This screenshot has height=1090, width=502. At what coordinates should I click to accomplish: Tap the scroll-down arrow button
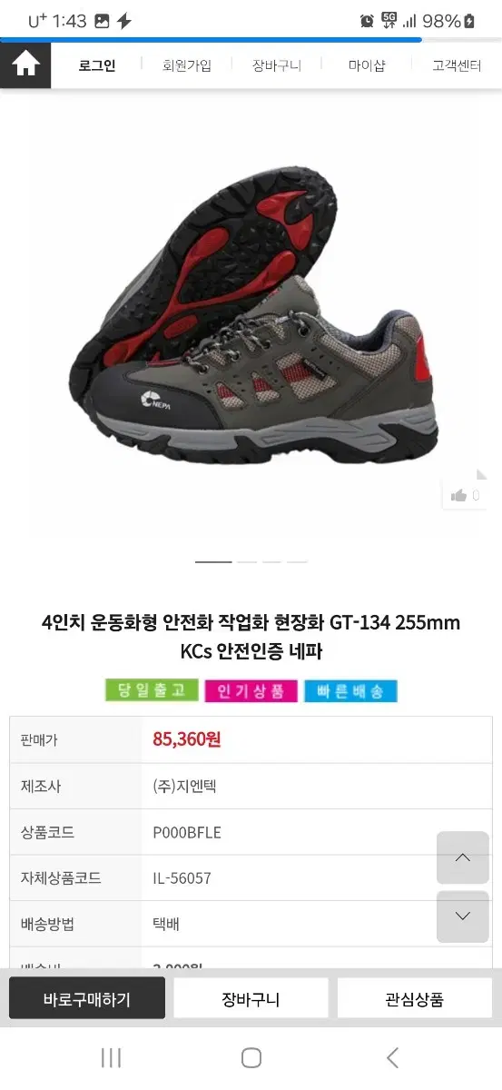tap(463, 916)
